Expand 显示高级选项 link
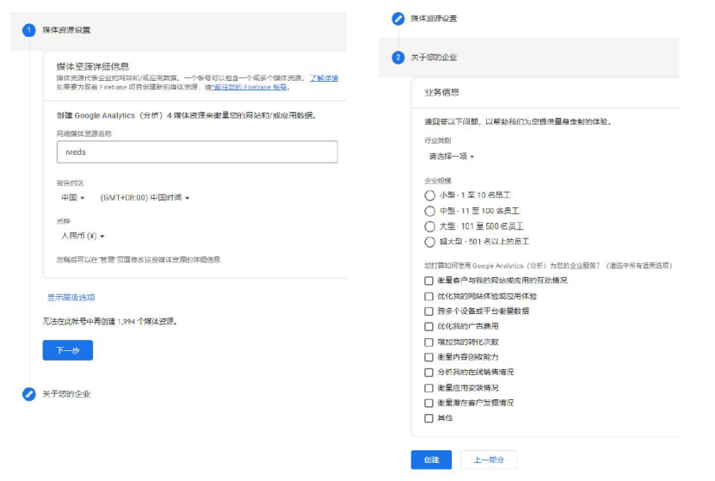715x481 pixels. (71, 298)
